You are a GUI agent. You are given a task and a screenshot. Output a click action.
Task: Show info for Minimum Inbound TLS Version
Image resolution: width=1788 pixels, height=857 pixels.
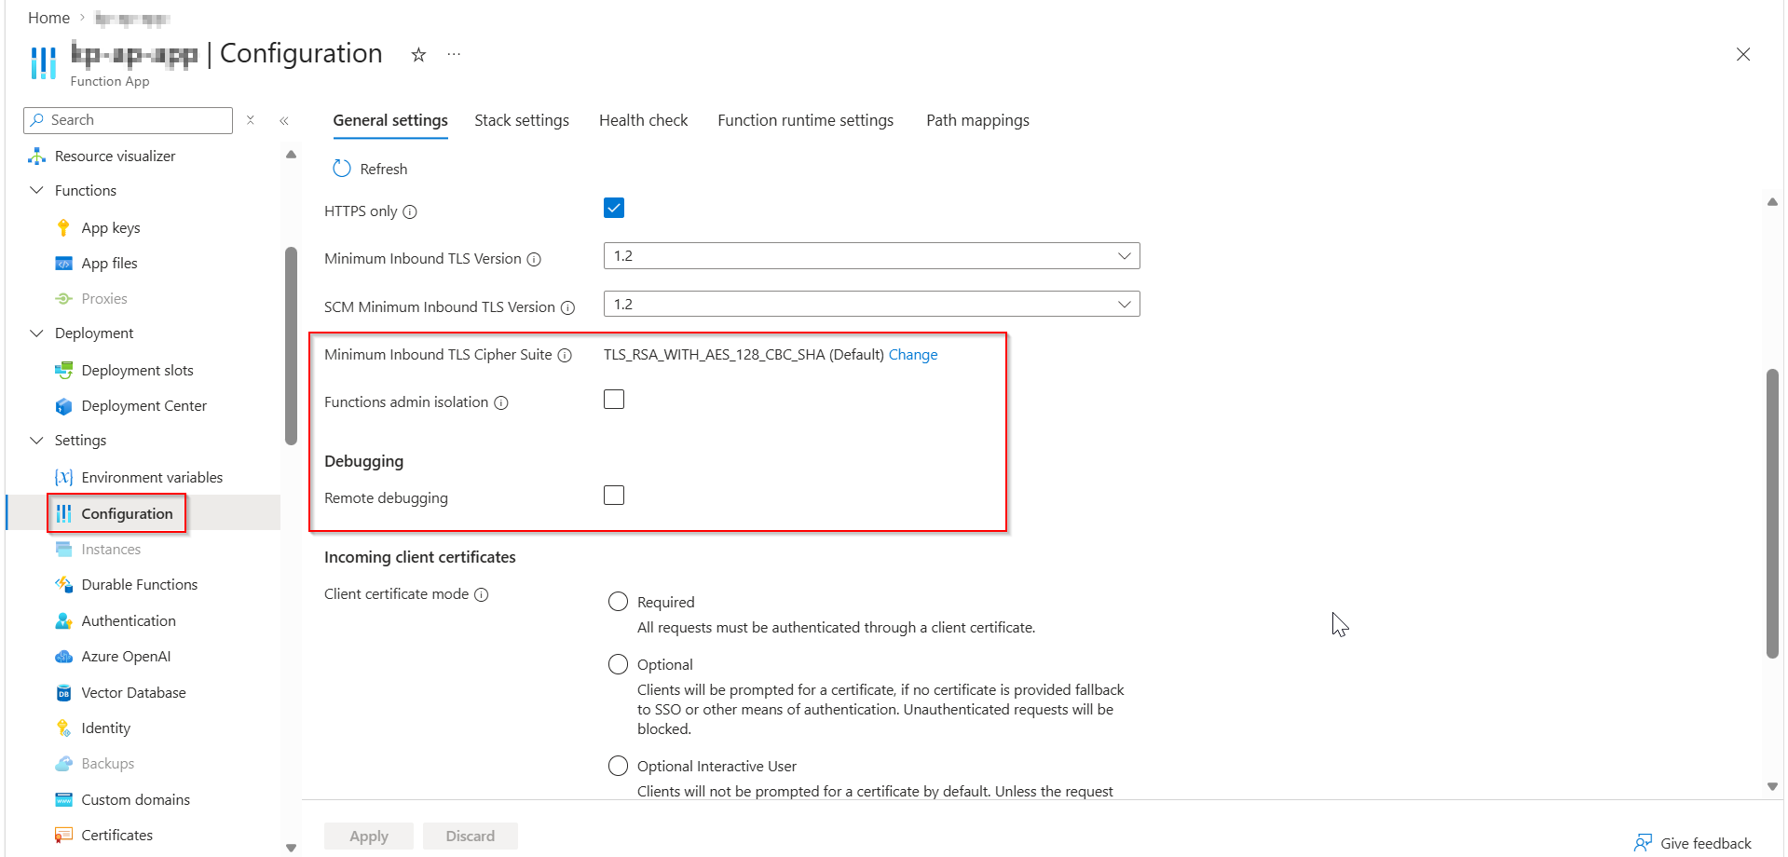pyautogui.click(x=534, y=259)
